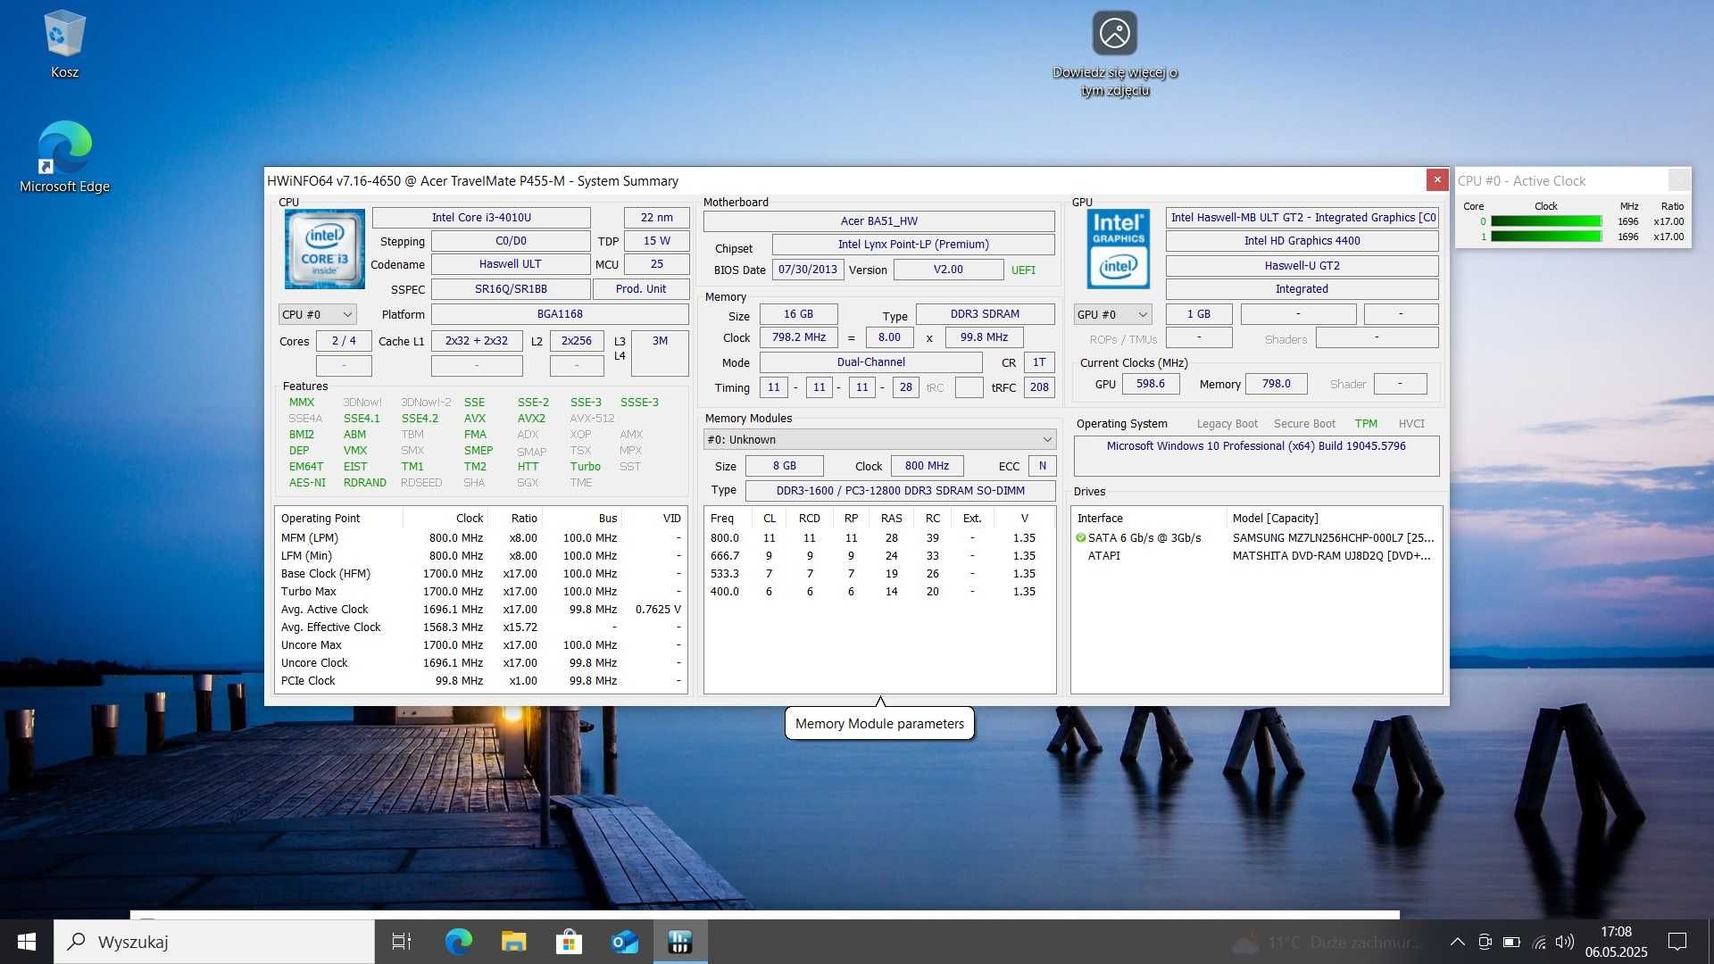This screenshot has height=964, width=1714.
Task: Click the Core 0 clock bar
Action: coord(1546,221)
